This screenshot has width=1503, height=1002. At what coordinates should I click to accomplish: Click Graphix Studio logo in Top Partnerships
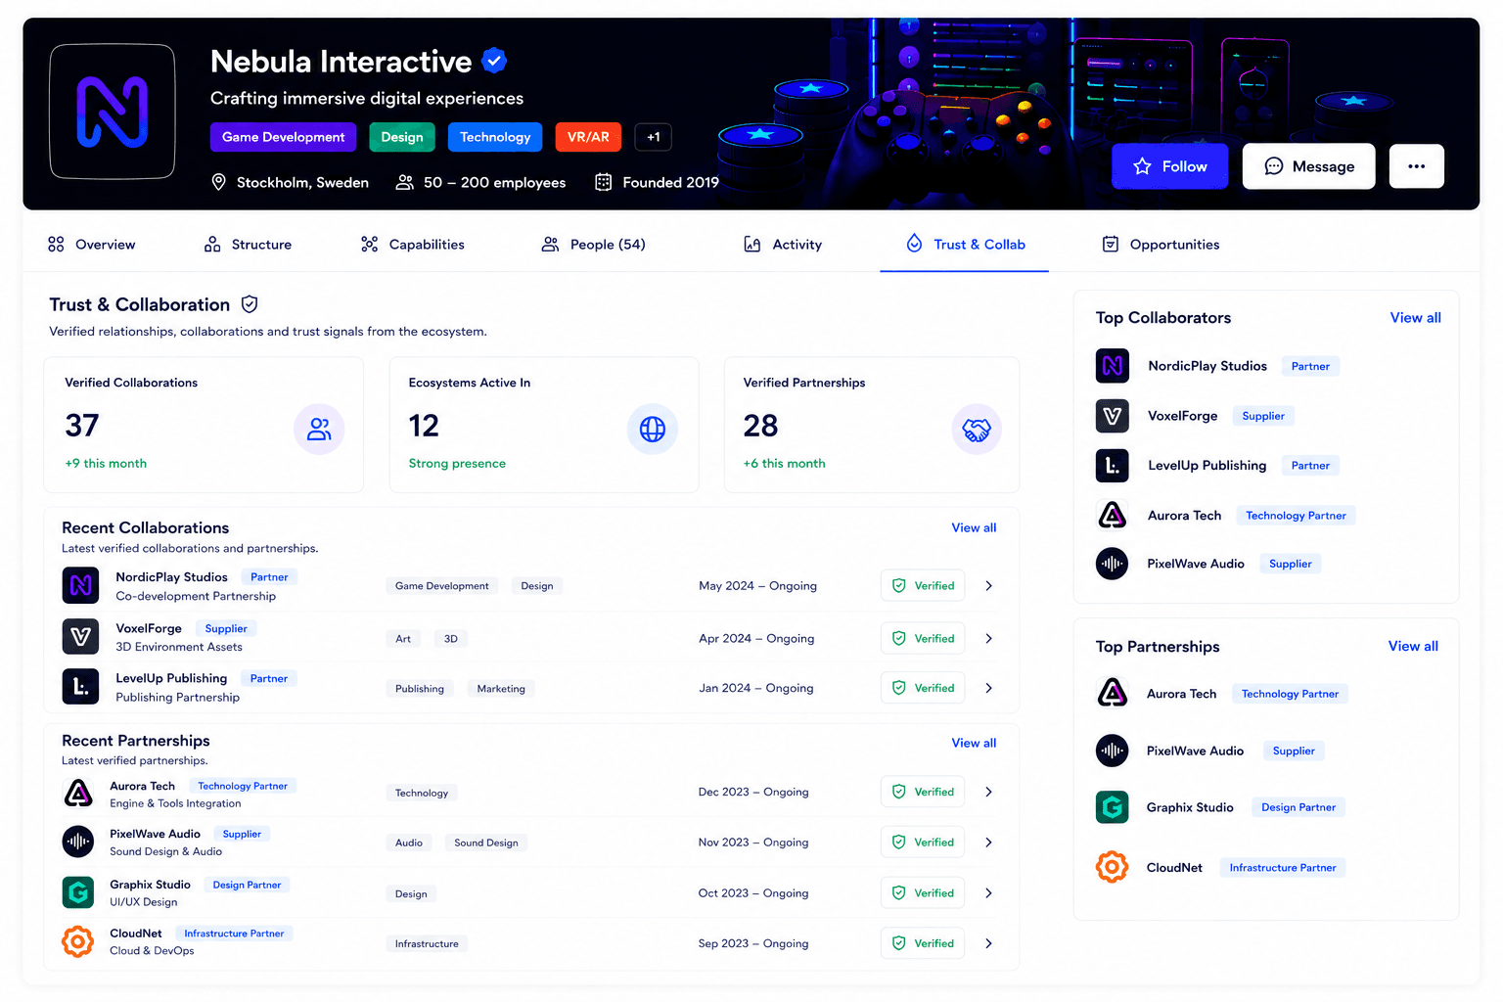click(1113, 807)
